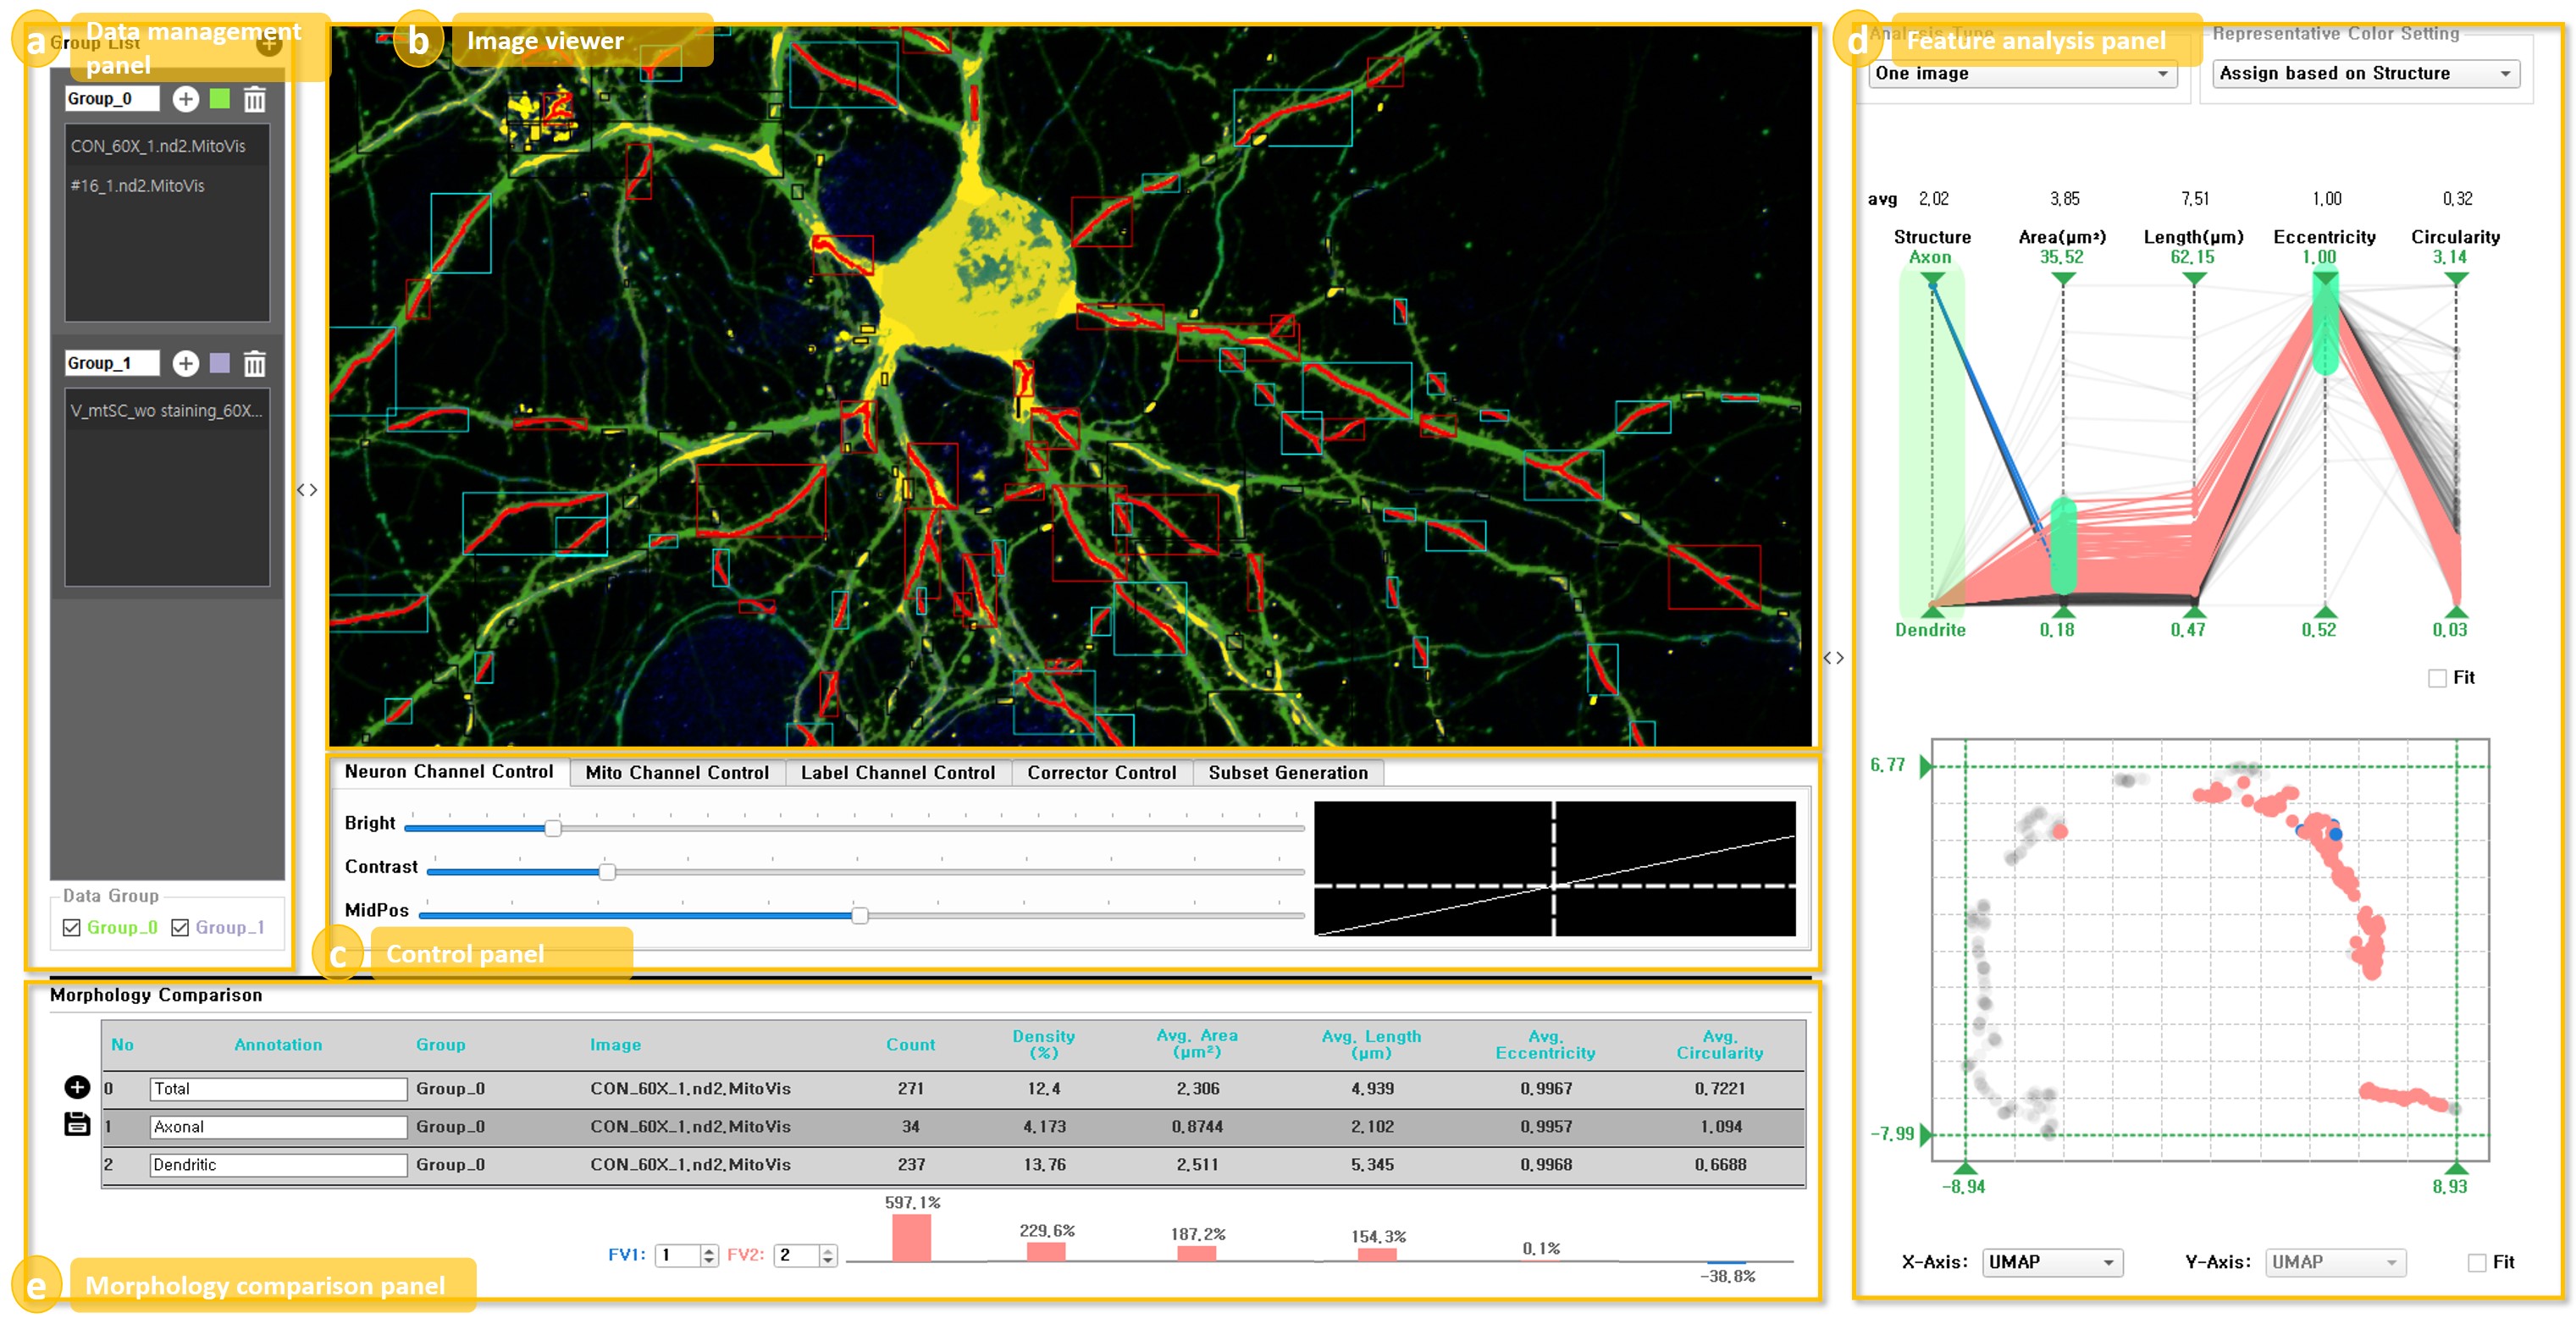
Task: Uncheck the Group_1 data group checkbox
Action: coord(180,927)
